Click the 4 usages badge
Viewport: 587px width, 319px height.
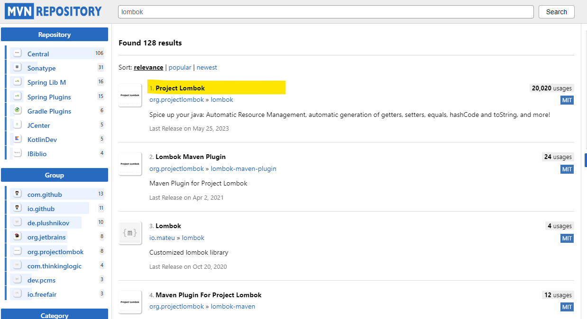point(559,226)
